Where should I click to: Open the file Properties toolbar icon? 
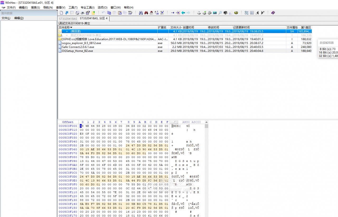[88, 13]
